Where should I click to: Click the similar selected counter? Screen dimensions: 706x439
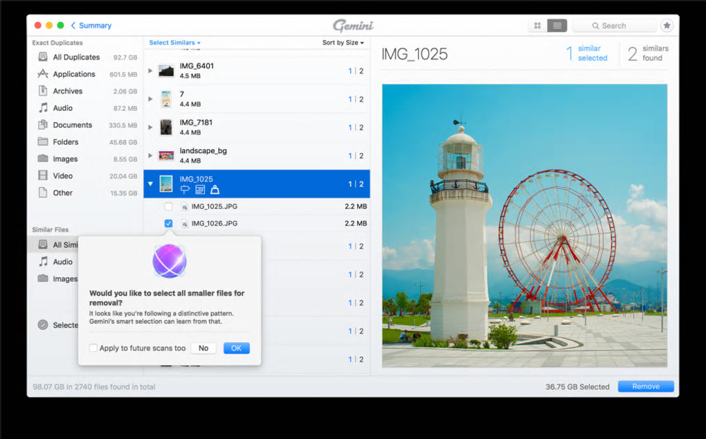(x=587, y=53)
